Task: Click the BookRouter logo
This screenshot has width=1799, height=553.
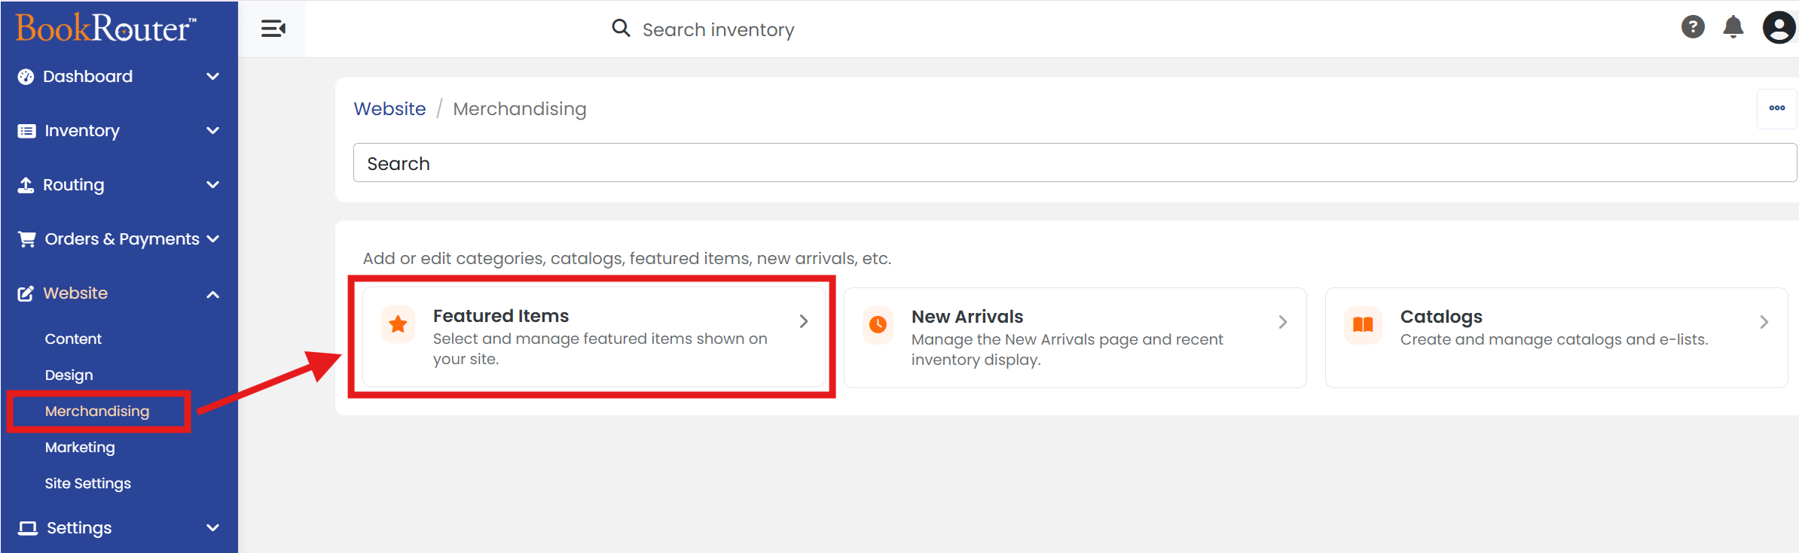Action: 105,28
